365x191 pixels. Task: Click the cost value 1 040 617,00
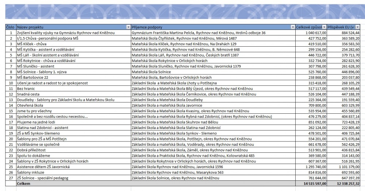point(311,33)
